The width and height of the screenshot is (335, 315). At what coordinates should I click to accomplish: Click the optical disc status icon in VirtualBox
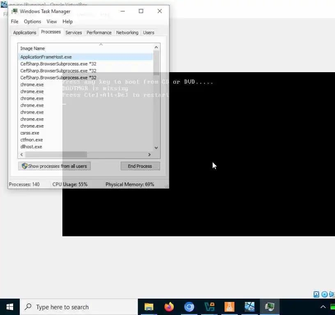click(x=324, y=294)
